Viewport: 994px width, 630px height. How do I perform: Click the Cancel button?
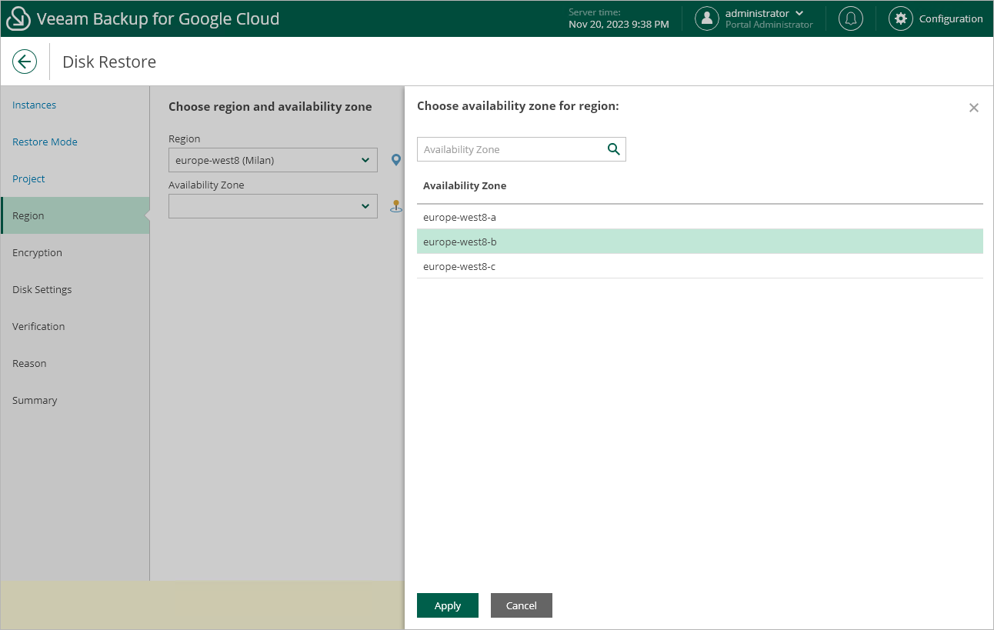[521, 605]
